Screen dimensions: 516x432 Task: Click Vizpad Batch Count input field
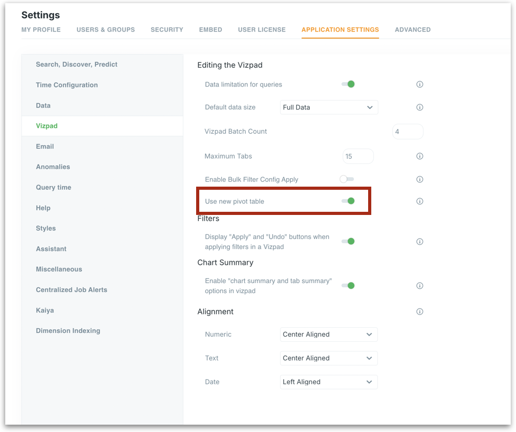pos(407,132)
